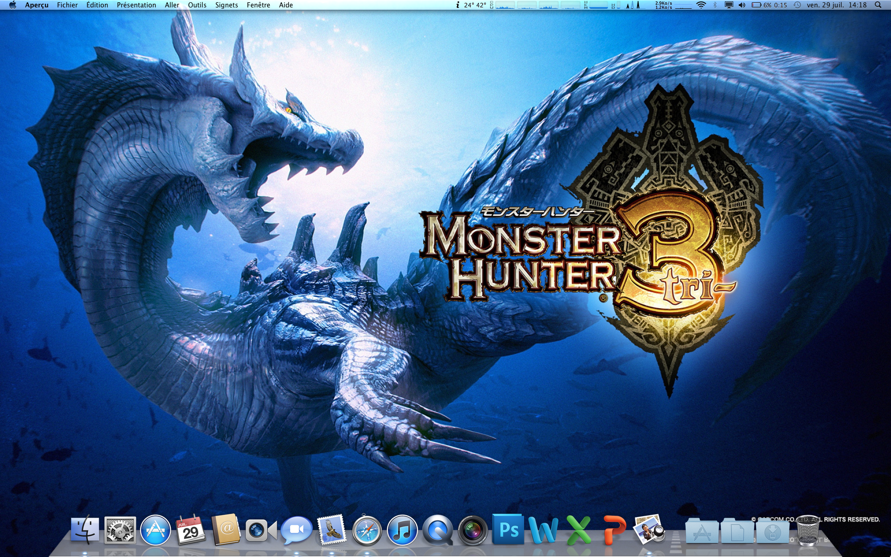Screen dimensions: 891x557
Task: Open Address Book in the Dock
Action: pyautogui.click(x=226, y=530)
